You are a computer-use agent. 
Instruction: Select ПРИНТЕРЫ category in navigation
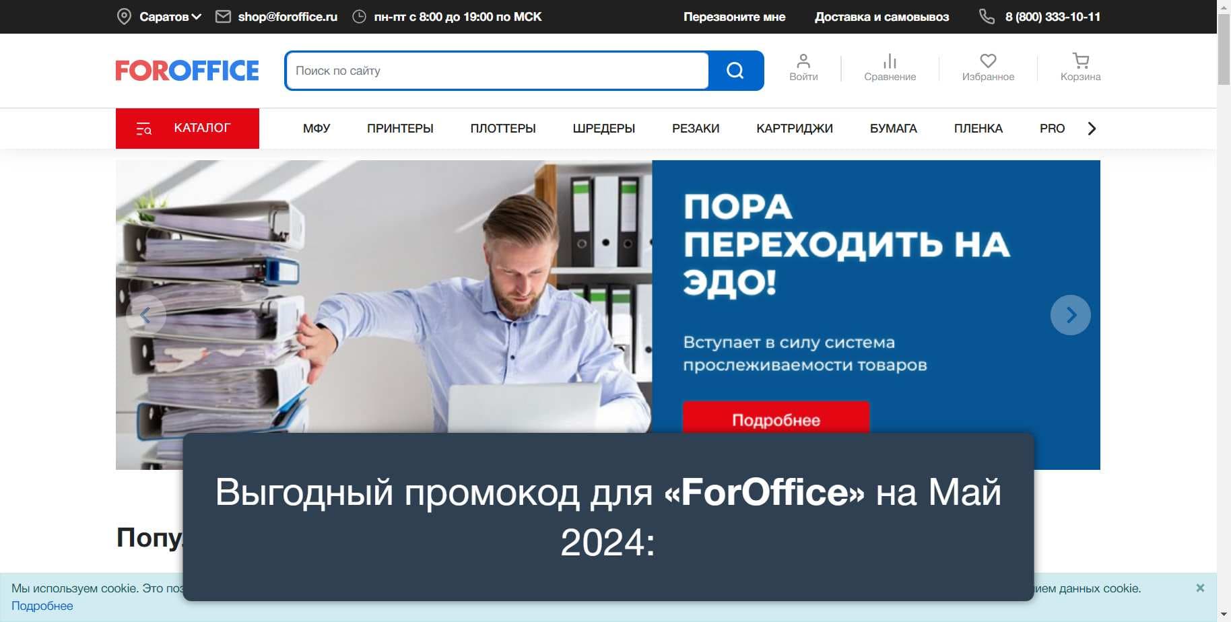(400, 129)
